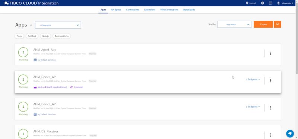
Task: Open kebab menu for AHM_Agent_App
Action: click(x=271, y=54)
